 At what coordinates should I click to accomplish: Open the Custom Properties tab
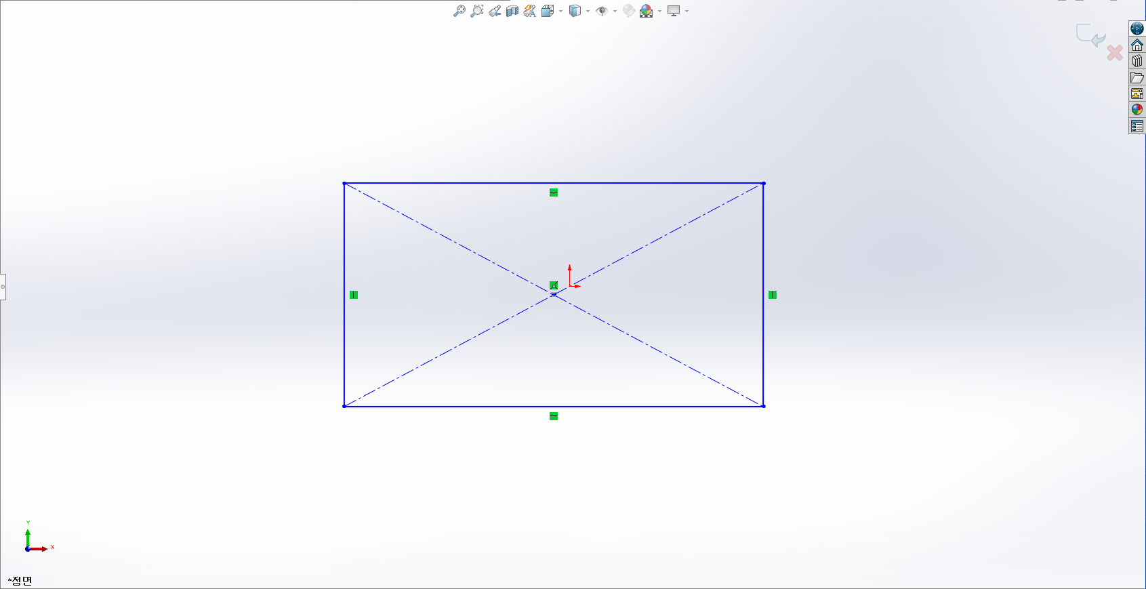click(x=1137, y=126)
